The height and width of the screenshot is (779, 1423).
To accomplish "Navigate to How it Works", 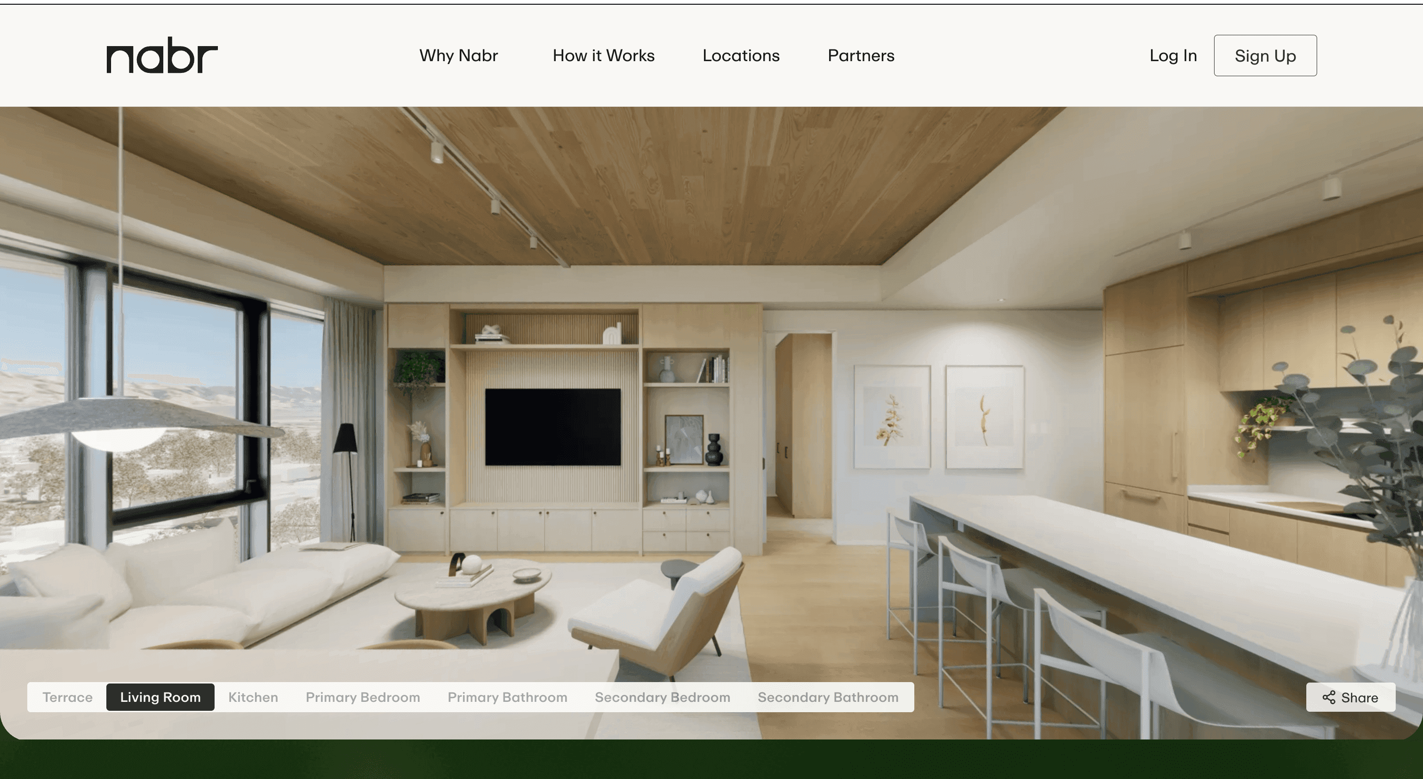I will (603, 55).
